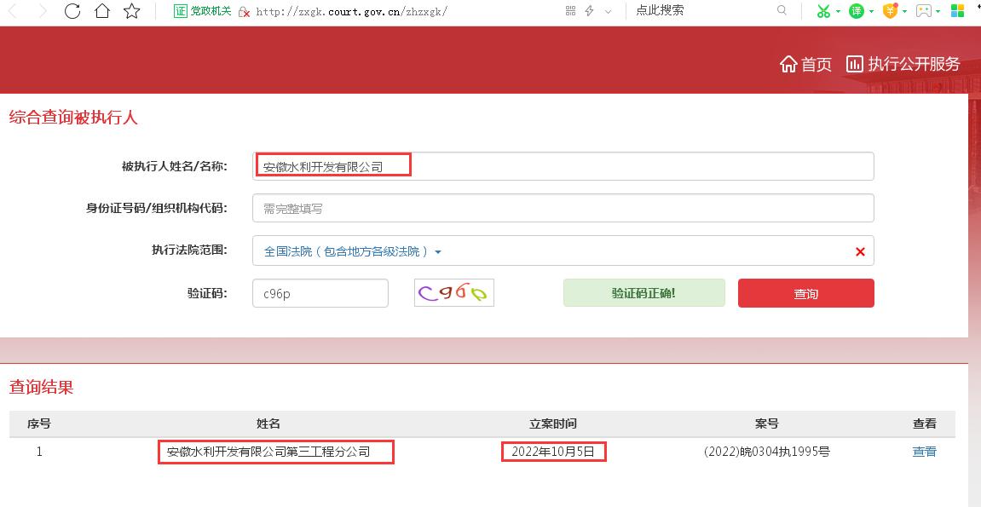
Task: Clear court selection with red X
Action: 860,251
